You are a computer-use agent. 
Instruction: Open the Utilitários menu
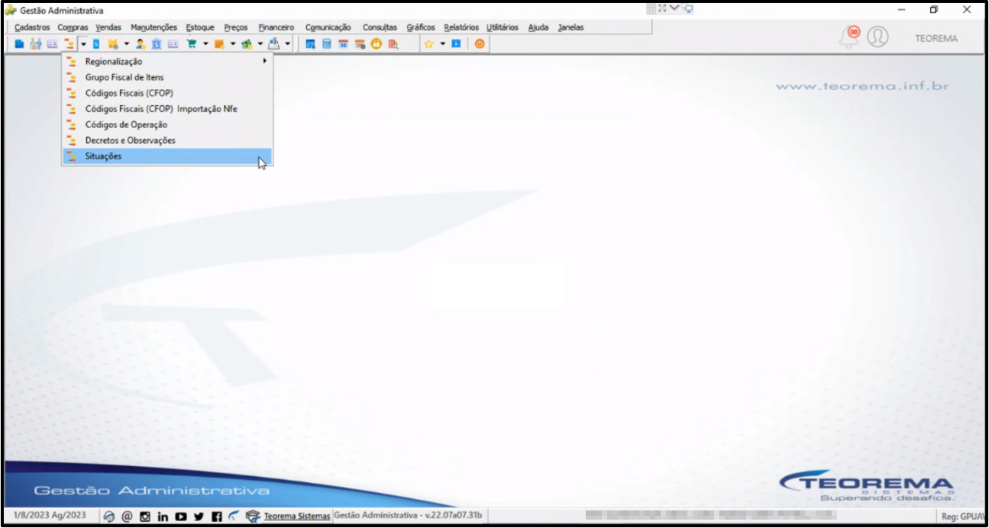pyautogui.click(x=503, y=27)
